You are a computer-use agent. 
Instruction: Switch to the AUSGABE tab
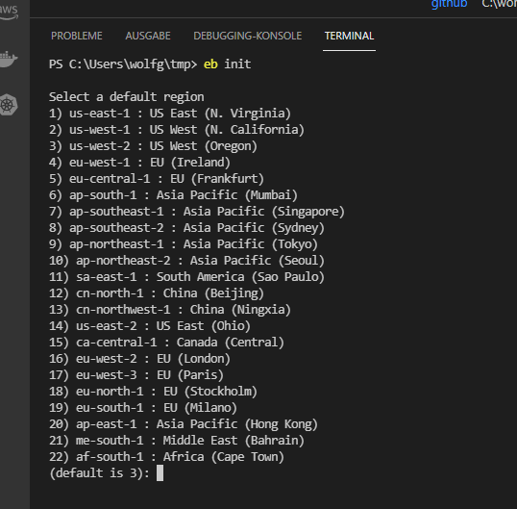tap(148, 36)
